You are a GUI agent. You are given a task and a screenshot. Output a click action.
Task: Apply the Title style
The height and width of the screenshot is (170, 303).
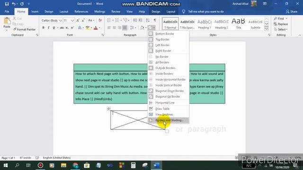239,24
